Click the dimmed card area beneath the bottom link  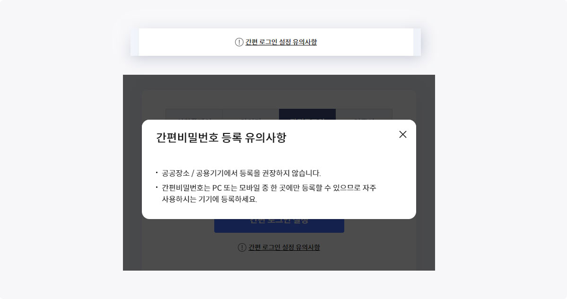pyautogui.click(x=279, y=262)
